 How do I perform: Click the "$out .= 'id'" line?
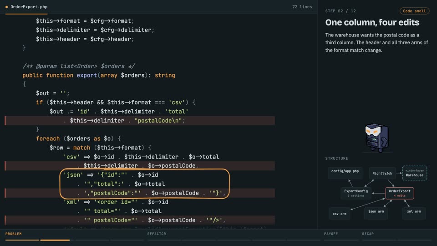pos(119,112)
